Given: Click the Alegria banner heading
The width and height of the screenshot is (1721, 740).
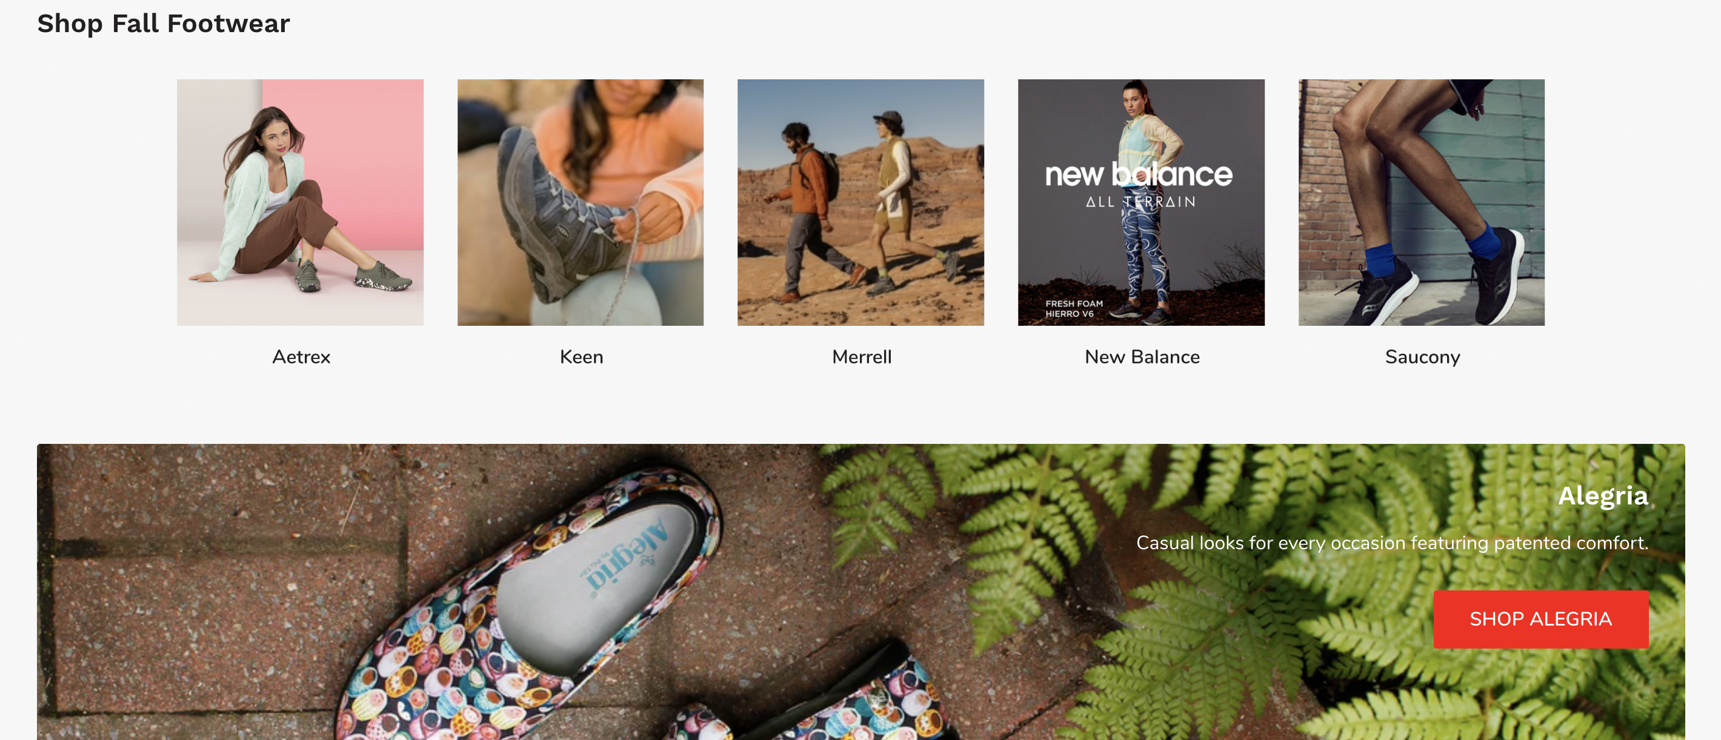Looking at the screenshot, I should point(1603,496).
